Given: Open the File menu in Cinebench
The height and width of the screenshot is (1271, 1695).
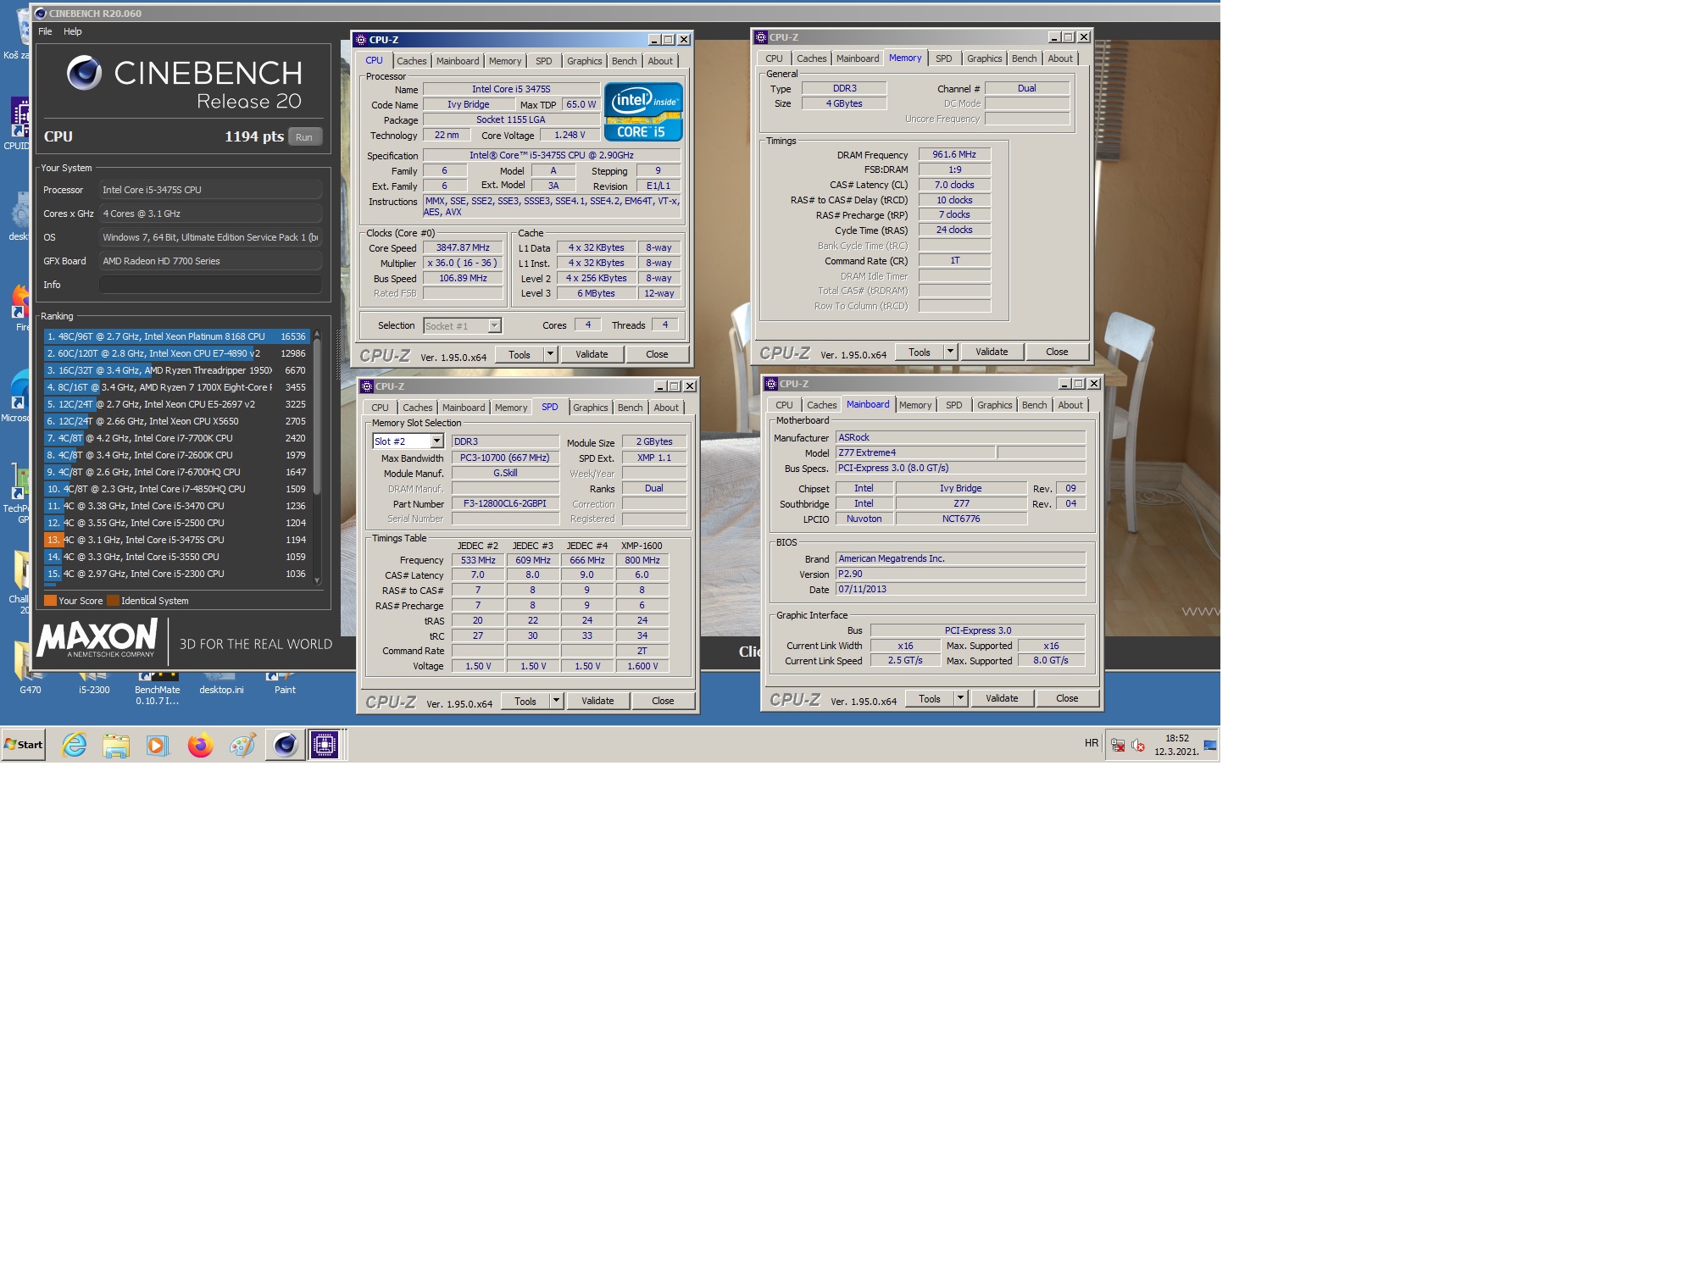Looking at the screenshot, I should (45, 31).
